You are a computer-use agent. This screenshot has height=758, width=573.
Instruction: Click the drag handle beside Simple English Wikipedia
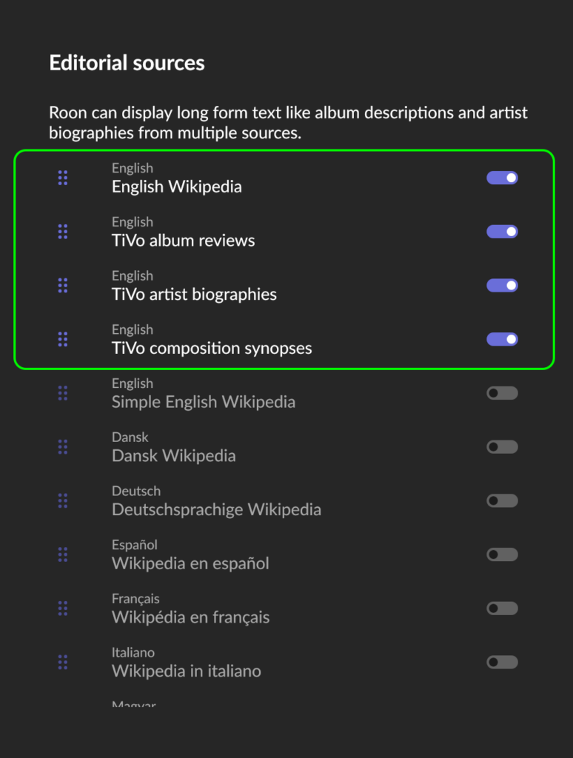[x=63, y=393]
